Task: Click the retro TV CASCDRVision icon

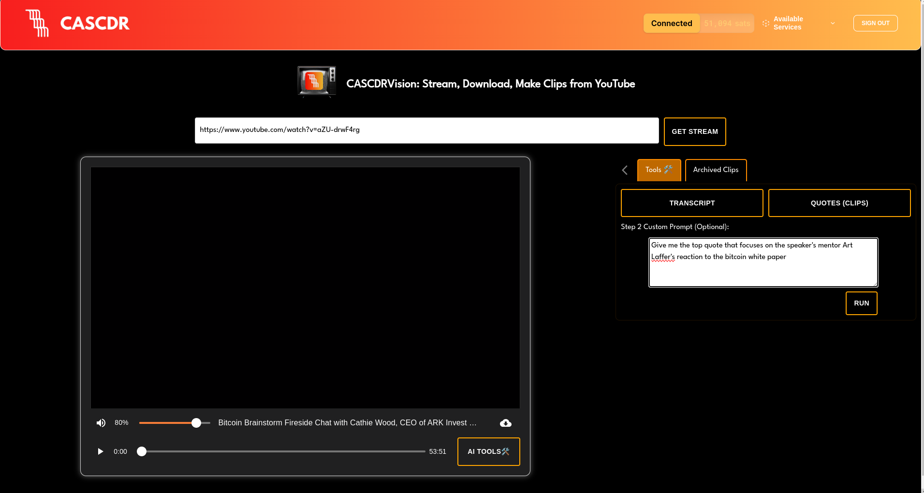Action: 317,82
